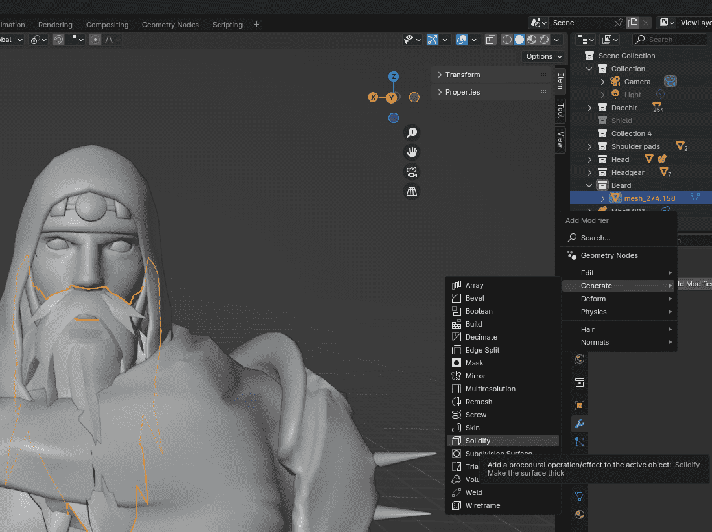The height and width of the screenshot is (532, 712).
Task: Toggle X-ray mode
Action: [x=491, y=40]
